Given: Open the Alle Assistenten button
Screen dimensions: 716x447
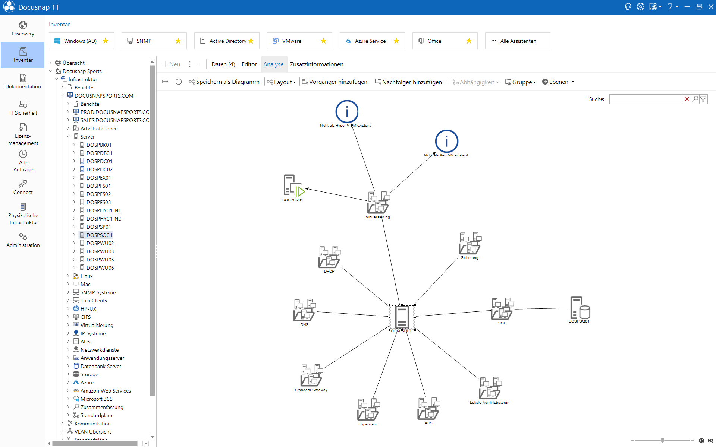Looking at the screenshot, I should click(x=518, y=41).
